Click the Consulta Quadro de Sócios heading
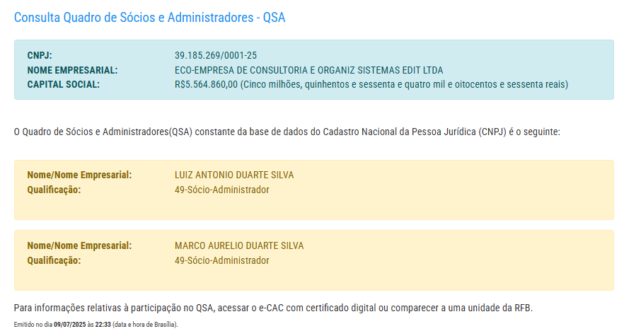The height and width of the screenshot is (336, 624). click(x=149, y=17)
